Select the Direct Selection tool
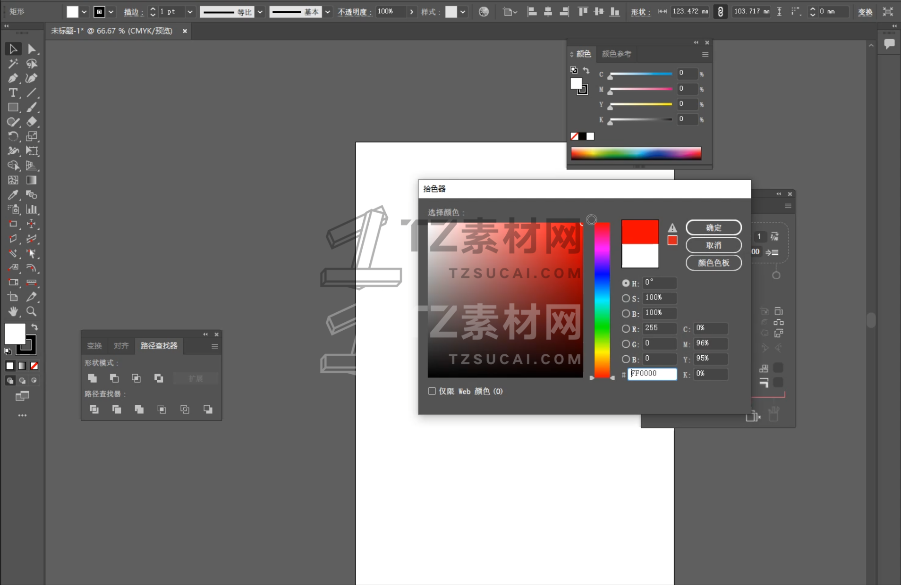Image resolution: width=901 pixels, height=585 pixels. click(32, 49)
